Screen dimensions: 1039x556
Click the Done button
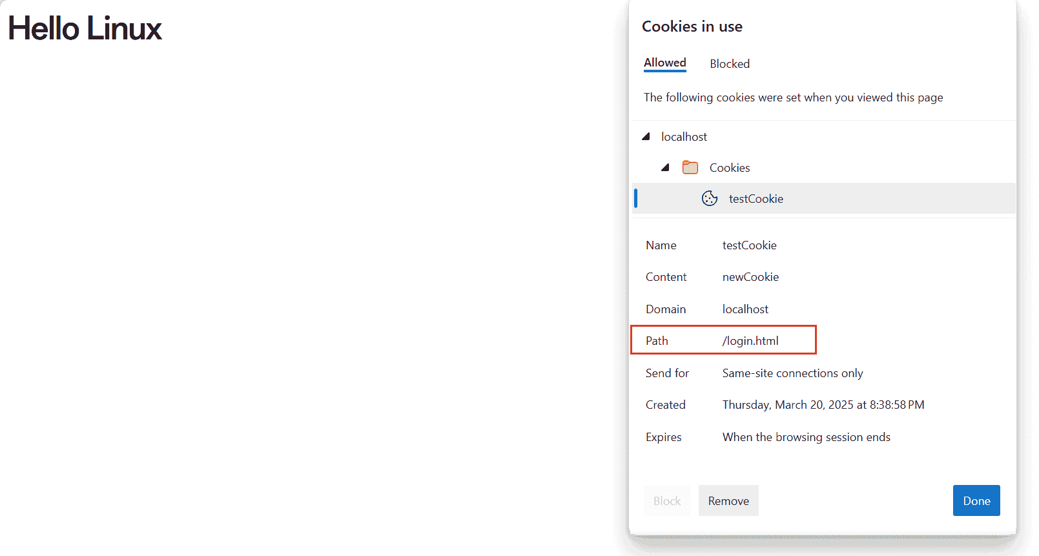[976, 500]
